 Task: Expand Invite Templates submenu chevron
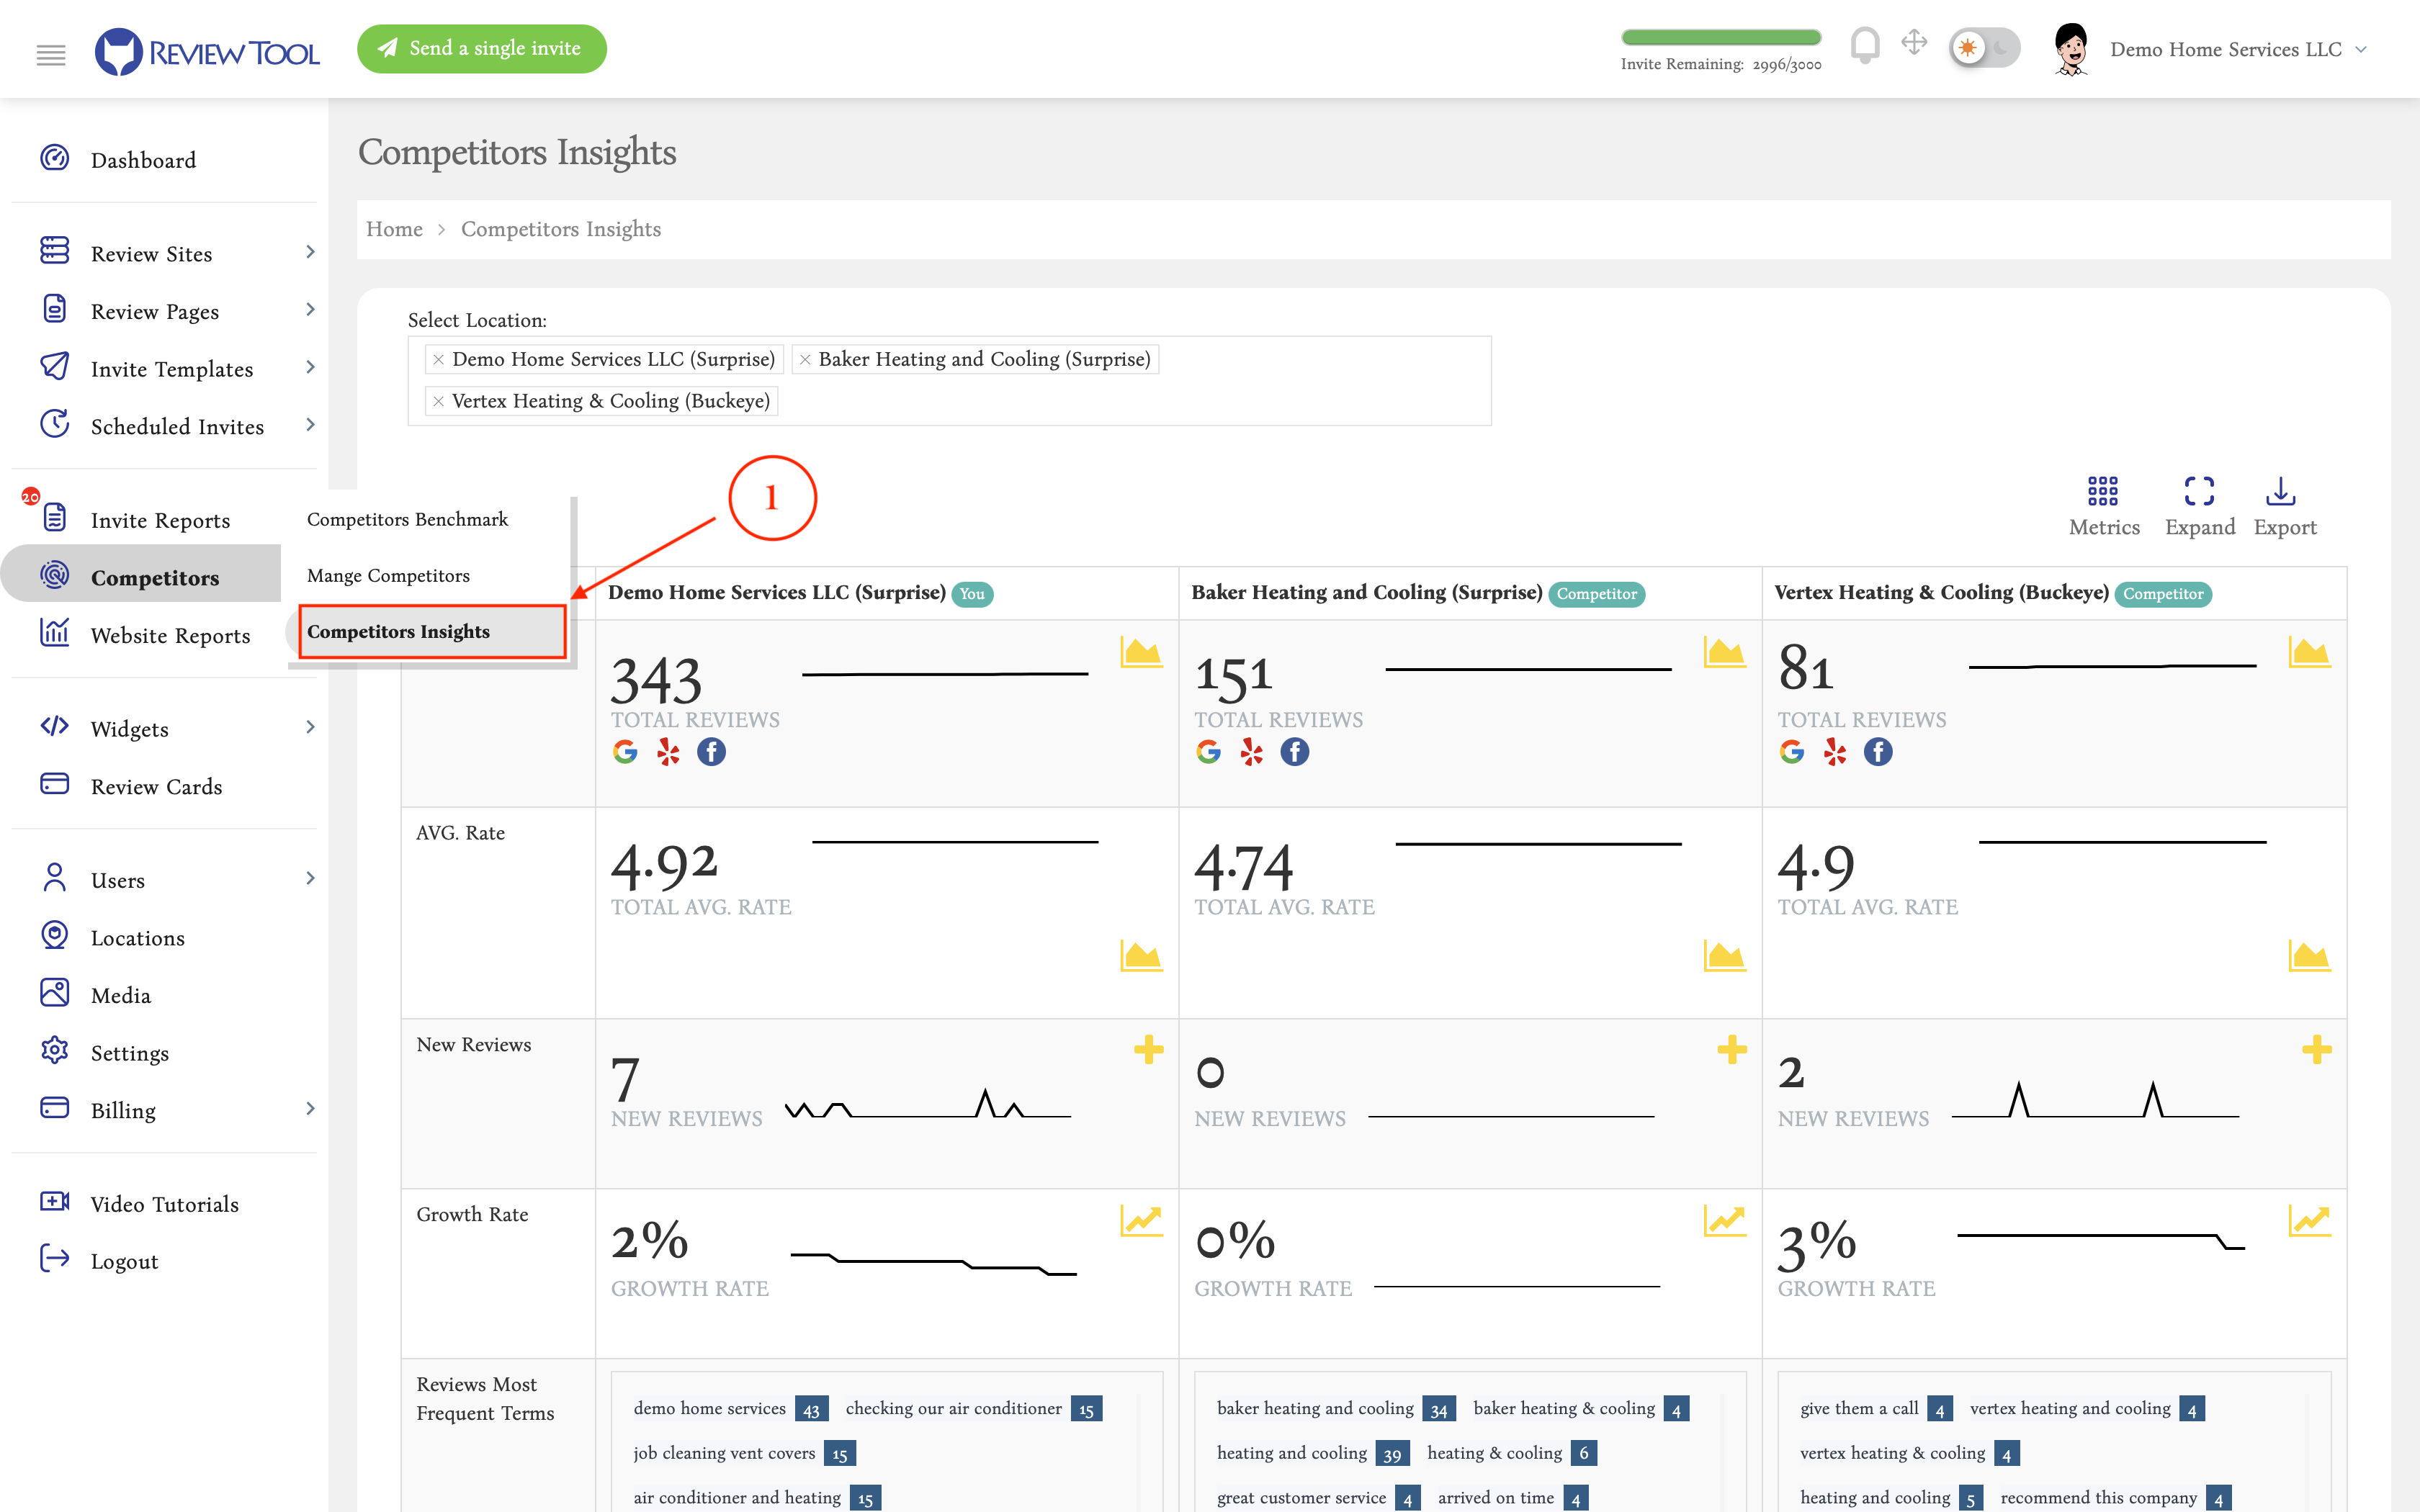click(310, 367)
